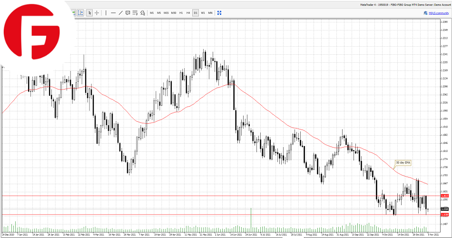
Task: Click the H1 timeframe button
Action: [181, 13]
